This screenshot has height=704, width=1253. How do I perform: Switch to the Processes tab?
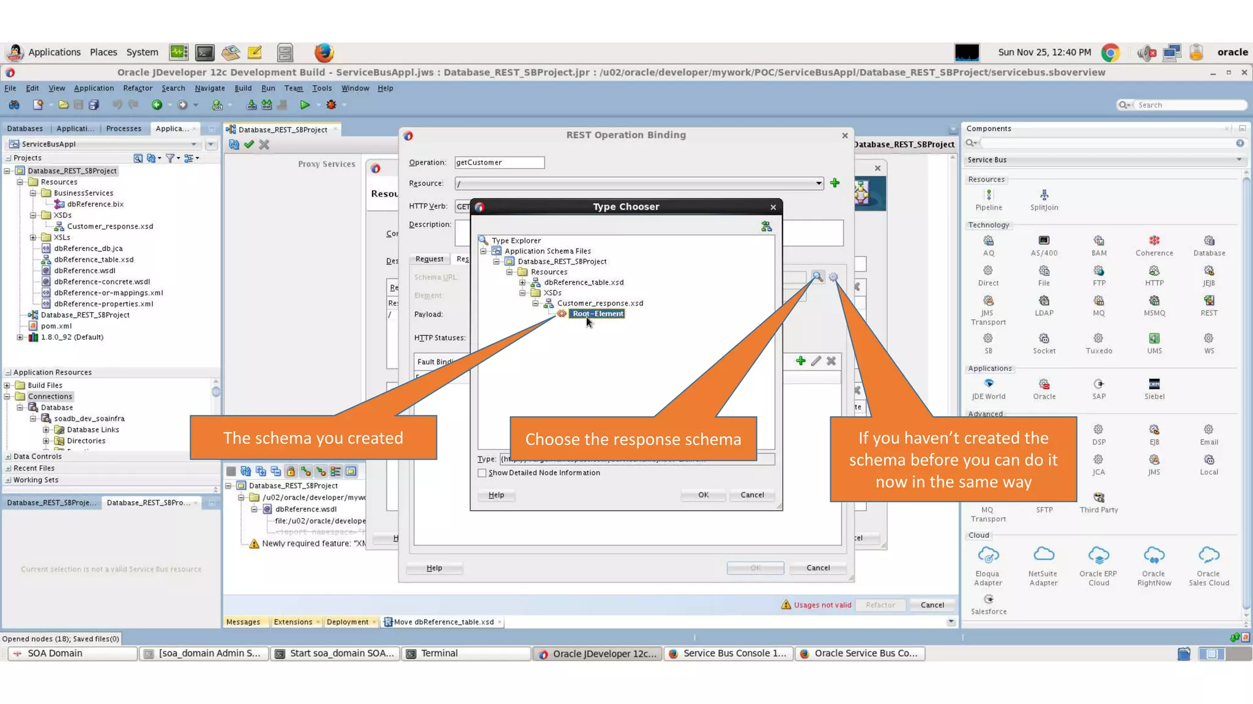tap(124, 128)
